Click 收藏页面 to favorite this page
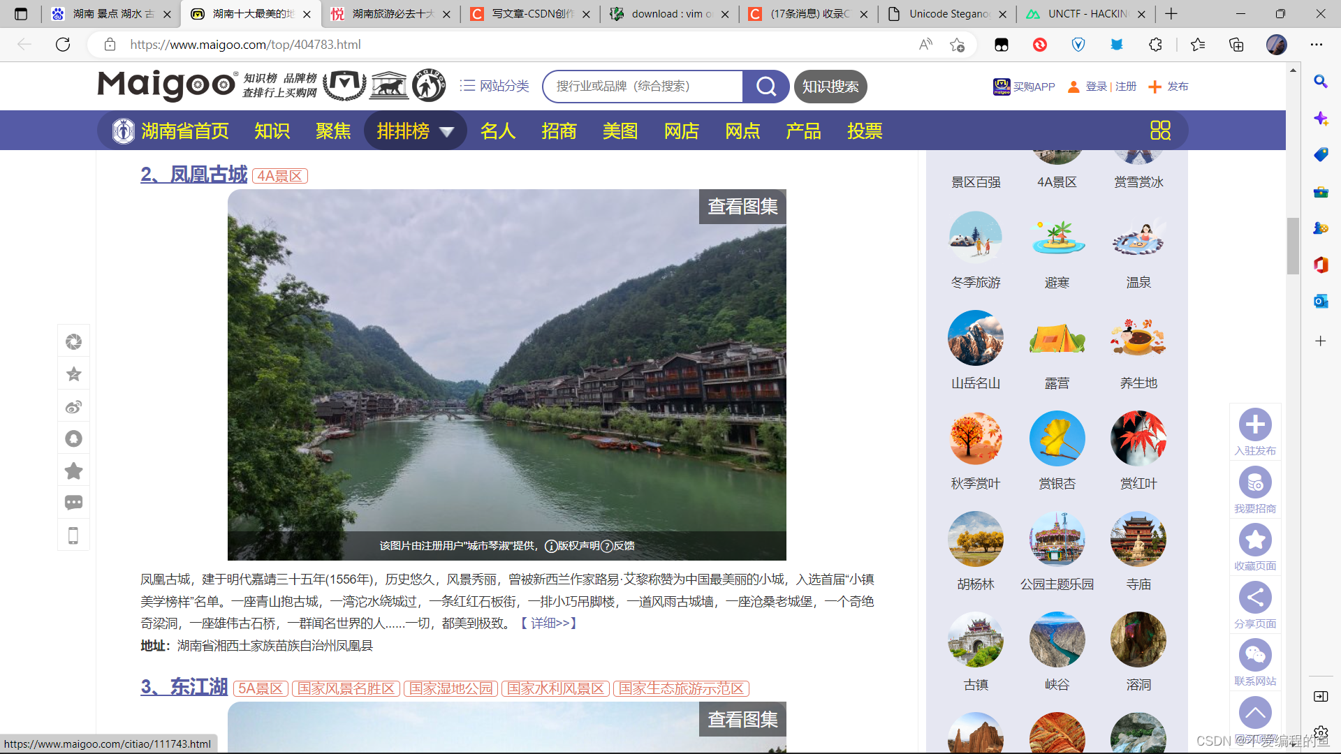This screenshot has width=1341, height=754. (x=1255, y=539)
